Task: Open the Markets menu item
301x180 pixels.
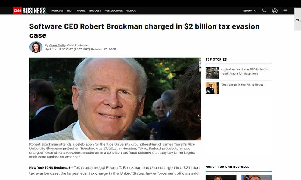Action: tap(57, 10)
